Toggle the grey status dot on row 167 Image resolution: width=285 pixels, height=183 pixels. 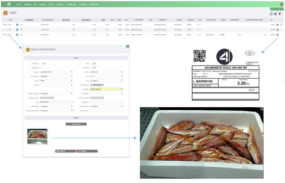pyautogui.click(x=5, y=30)
